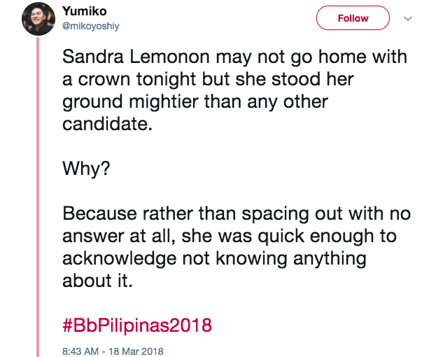Click the word "Because" in the tweet
This screenshot has width=436, height=357.
click(x=99, y=213)
